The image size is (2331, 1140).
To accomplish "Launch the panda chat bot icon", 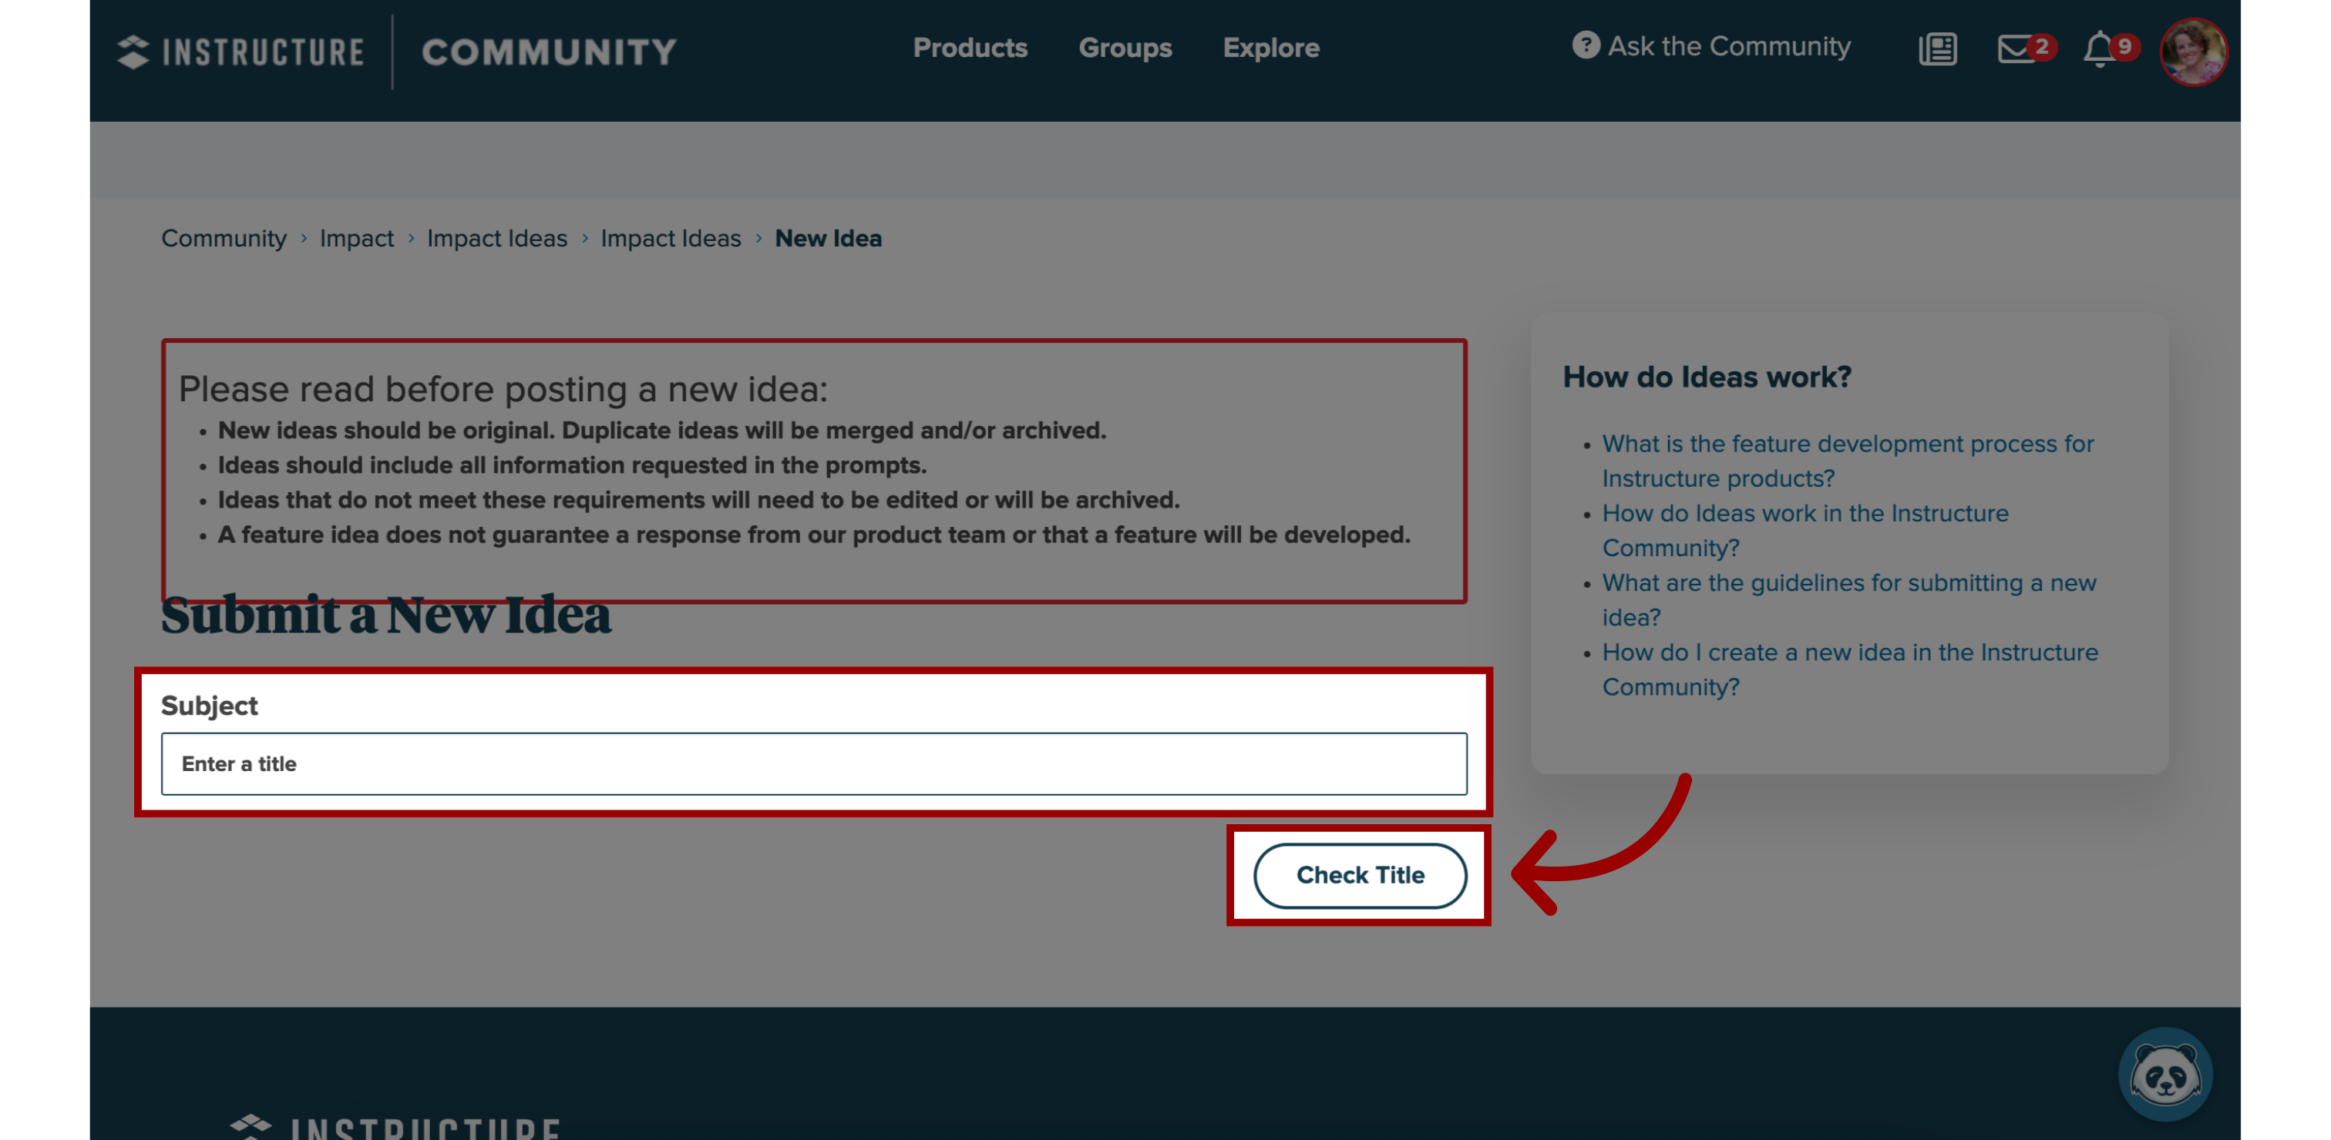I will pyautogui.click(x=2164, y=1075).
